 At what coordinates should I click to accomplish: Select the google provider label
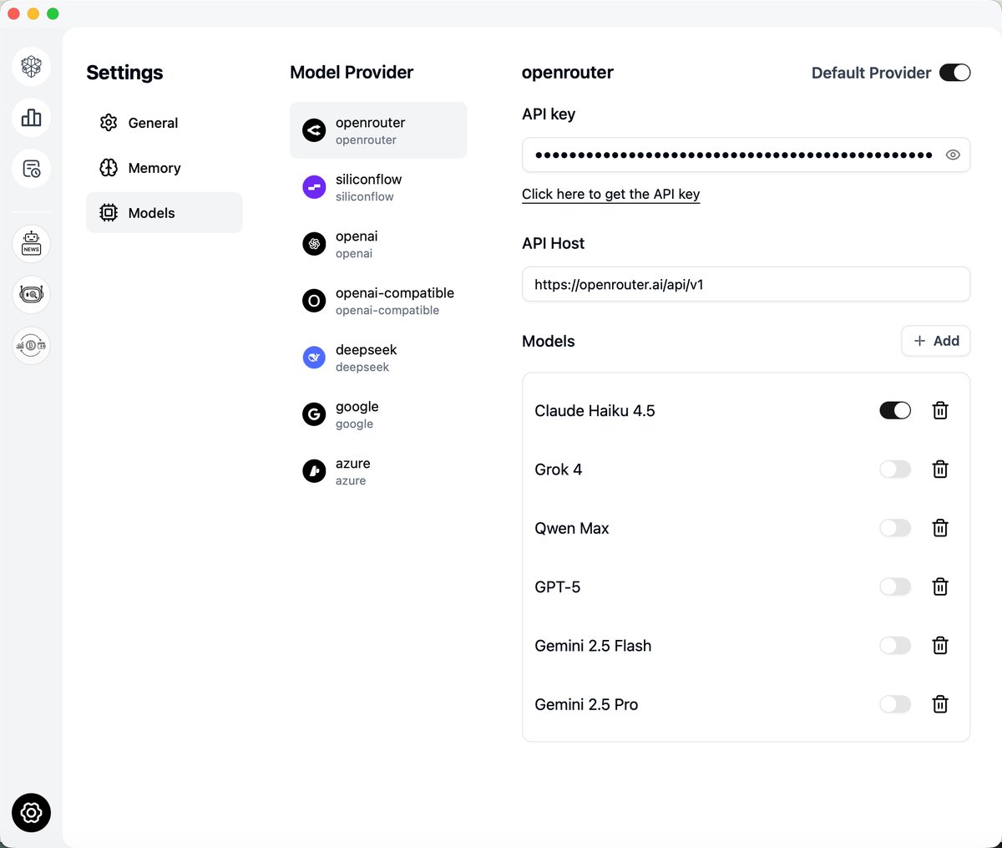(357, 407)
